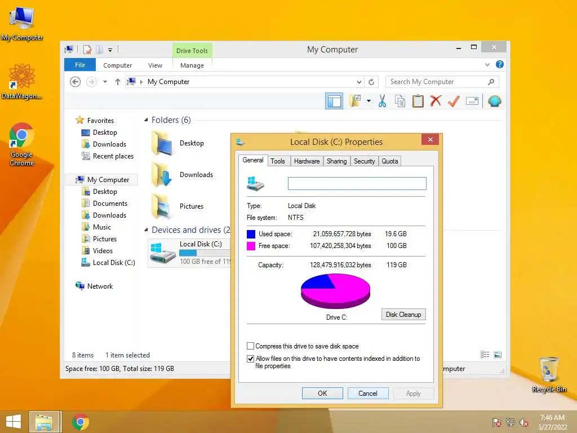This screenshot has width=577, height=433.
Task: Switch to the Tools tab in Properties
Action: click(277, 161)
